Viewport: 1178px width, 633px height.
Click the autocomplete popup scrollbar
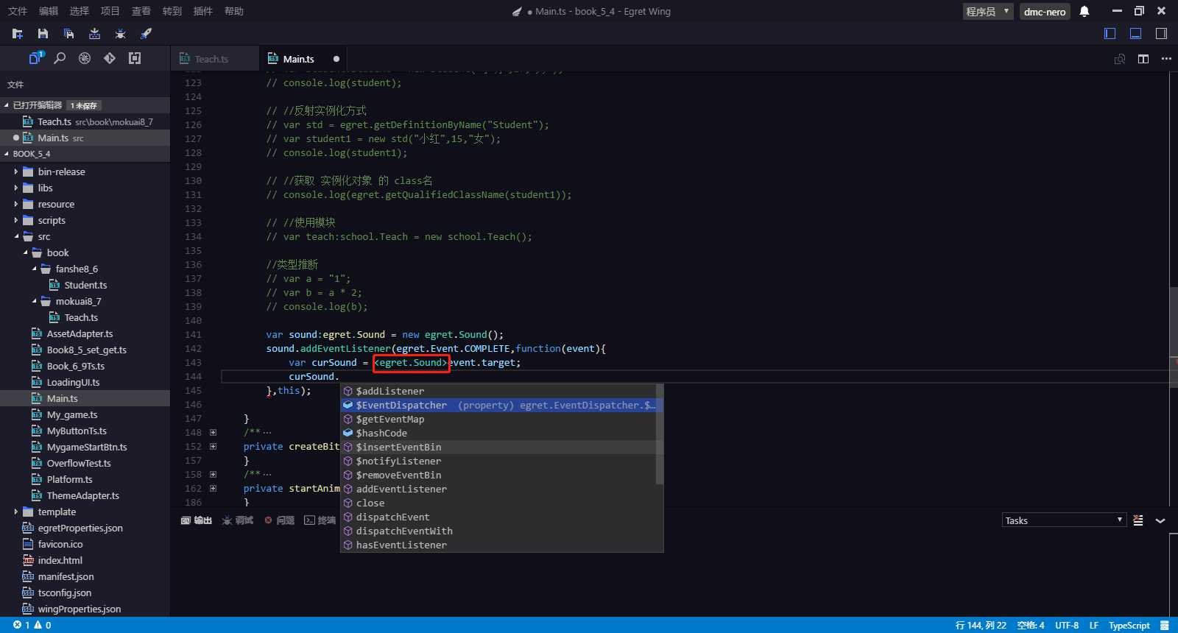pyautogui.click(x=660, y=434)
